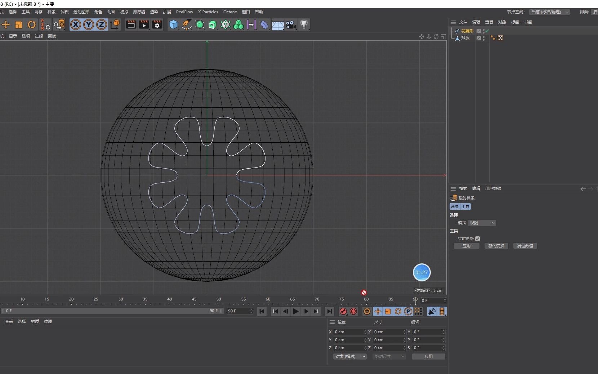
Task: Click the timeline range slider bar
Action: point(112,311)
